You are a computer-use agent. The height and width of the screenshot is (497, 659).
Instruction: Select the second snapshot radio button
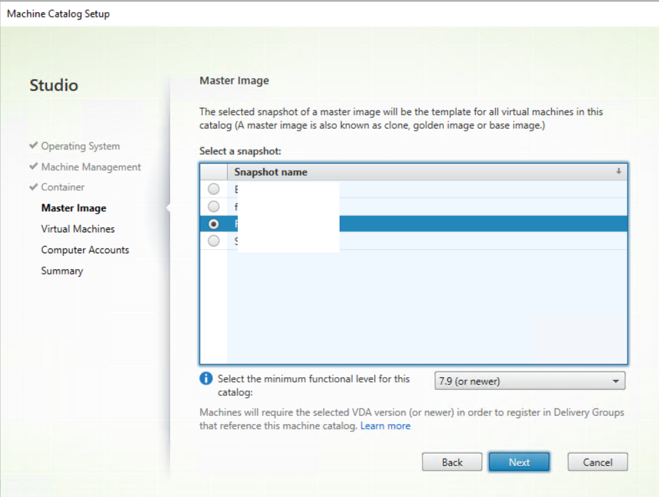coord(214,207)
